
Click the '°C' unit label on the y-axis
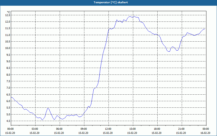click(8, 12)
